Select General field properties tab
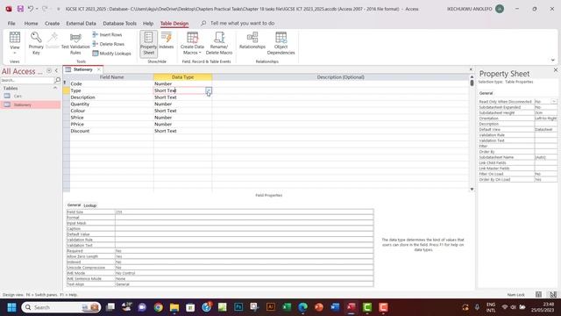561x316 pixels. point(74,205)
